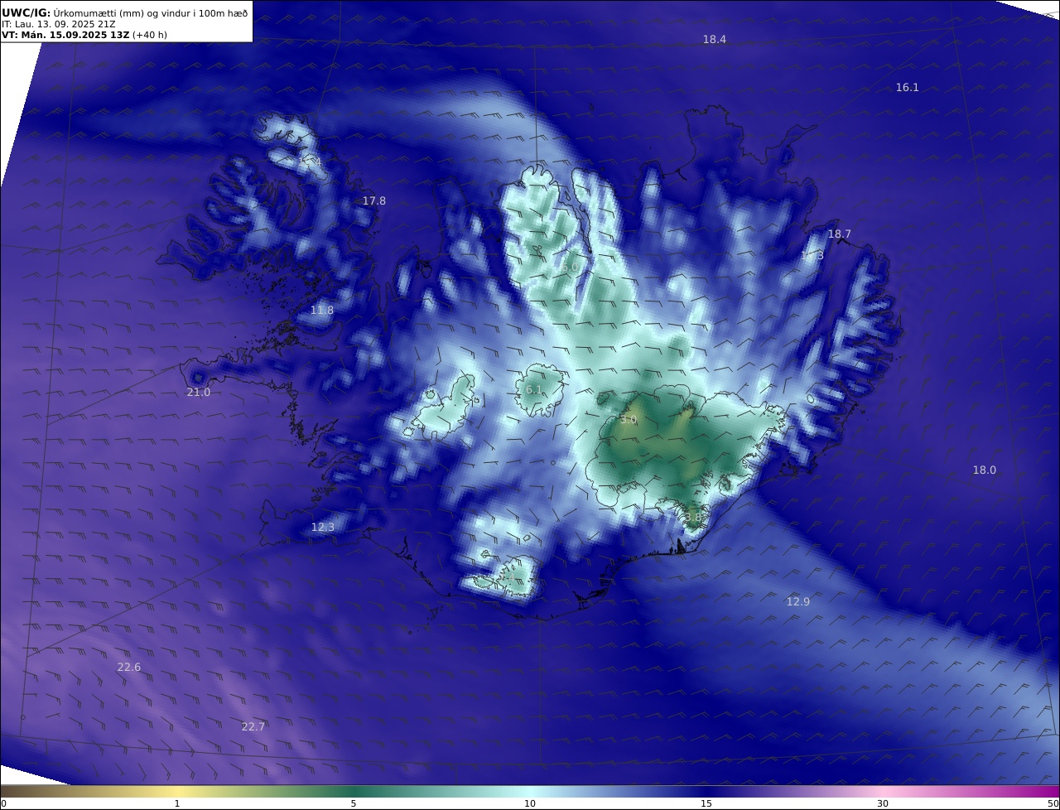
Task: Click the 17.8 value on the map
Action: click(373, 201)
